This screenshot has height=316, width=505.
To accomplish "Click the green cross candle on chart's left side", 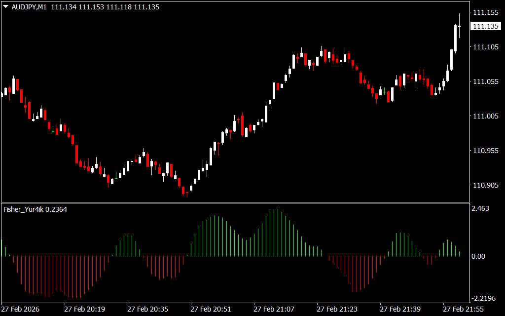I will coord(53,131).
